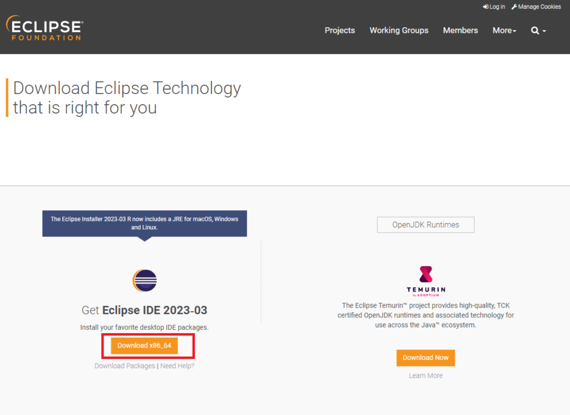
Task: Open the Projects menu
Action: coord(340,31)
